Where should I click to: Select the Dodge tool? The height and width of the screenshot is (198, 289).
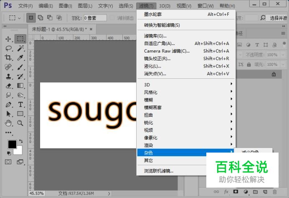click(20, 95)
